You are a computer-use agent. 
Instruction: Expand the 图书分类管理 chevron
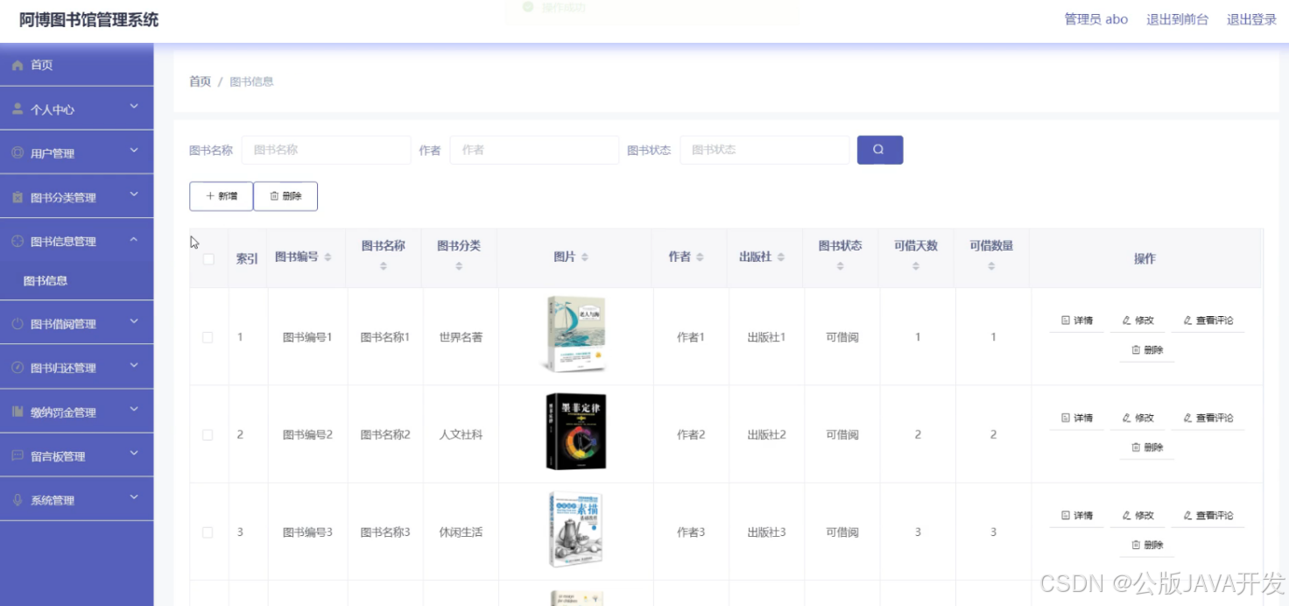click(x=134, y=194)
